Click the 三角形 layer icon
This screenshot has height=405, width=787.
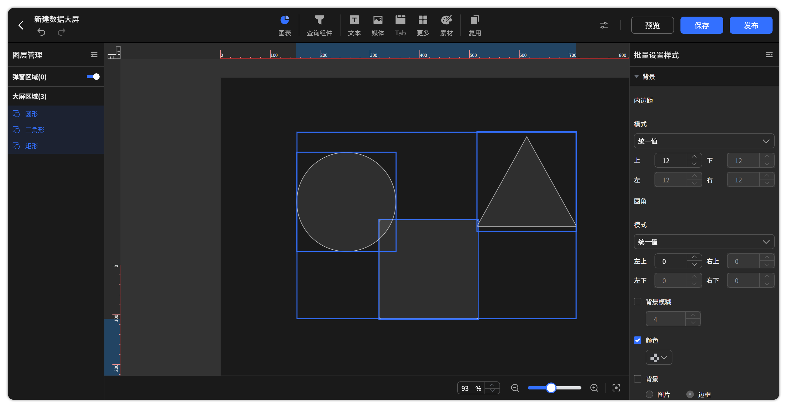pyautogui.click(x=16, y=130)
